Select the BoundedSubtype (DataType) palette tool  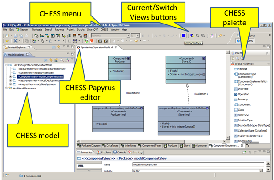(252, 125)
